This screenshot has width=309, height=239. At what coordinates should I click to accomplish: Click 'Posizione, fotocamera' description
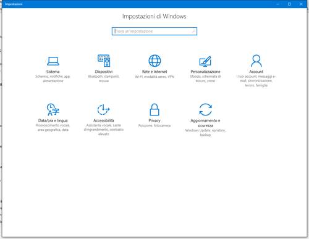click(x=154, y=125)
